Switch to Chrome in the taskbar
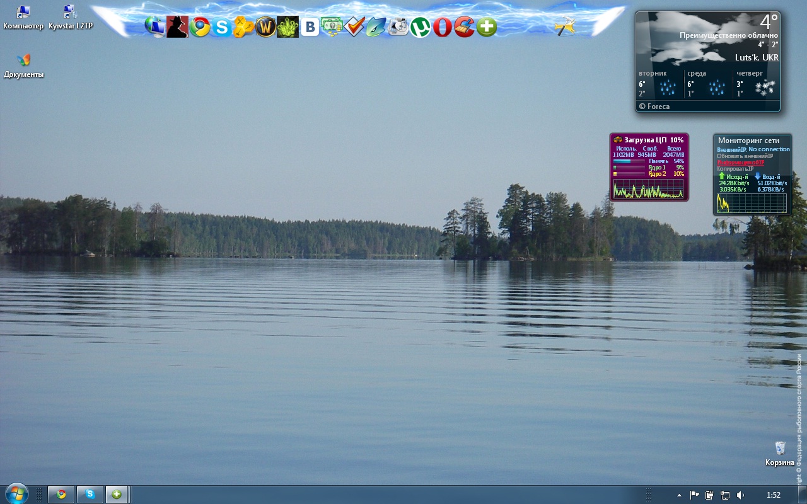This screenshot has width=807, height=504. tap(61, 495)
